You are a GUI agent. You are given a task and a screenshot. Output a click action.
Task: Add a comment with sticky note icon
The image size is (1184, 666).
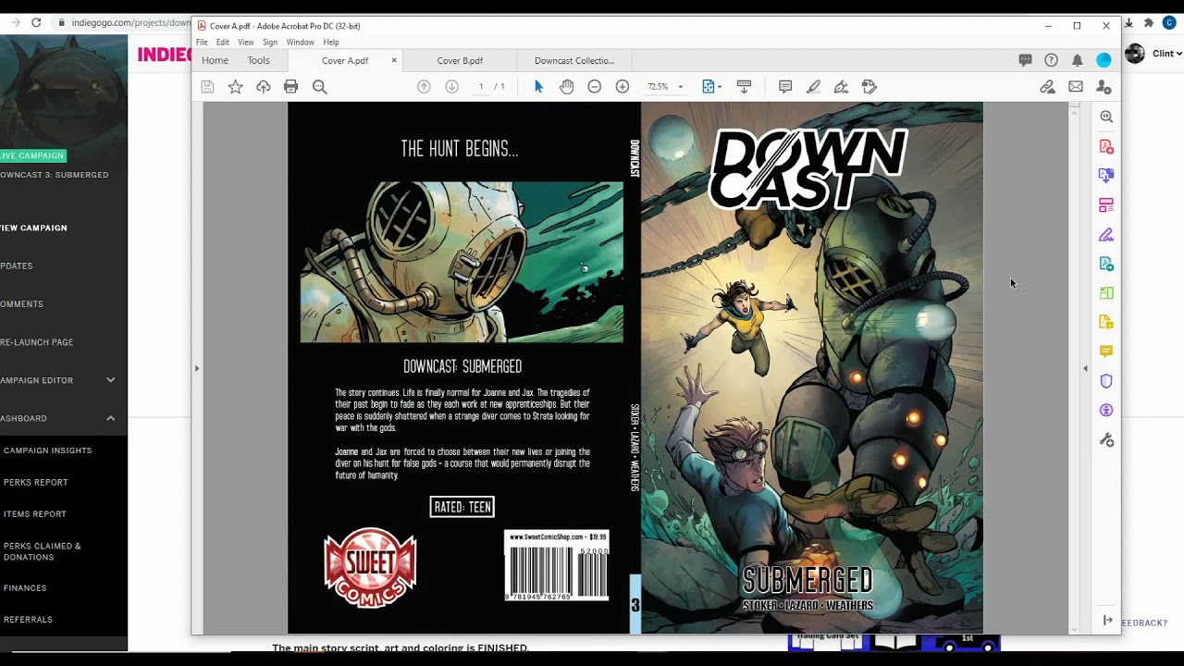point(785,87)
